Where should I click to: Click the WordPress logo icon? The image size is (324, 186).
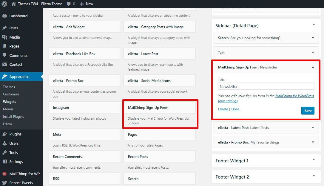tap(4, 4)
